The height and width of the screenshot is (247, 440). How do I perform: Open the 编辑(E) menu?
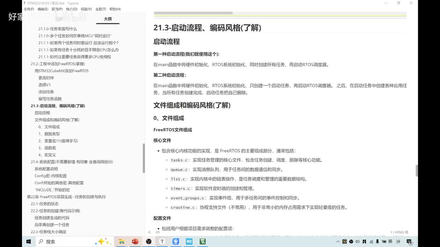click(x=43, y=9)
